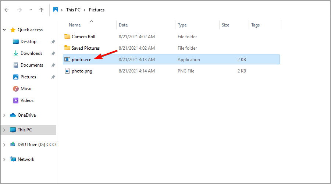Click the Pictures icon in the address bar
Screen dimensions: 331x184
coord(56,10)
